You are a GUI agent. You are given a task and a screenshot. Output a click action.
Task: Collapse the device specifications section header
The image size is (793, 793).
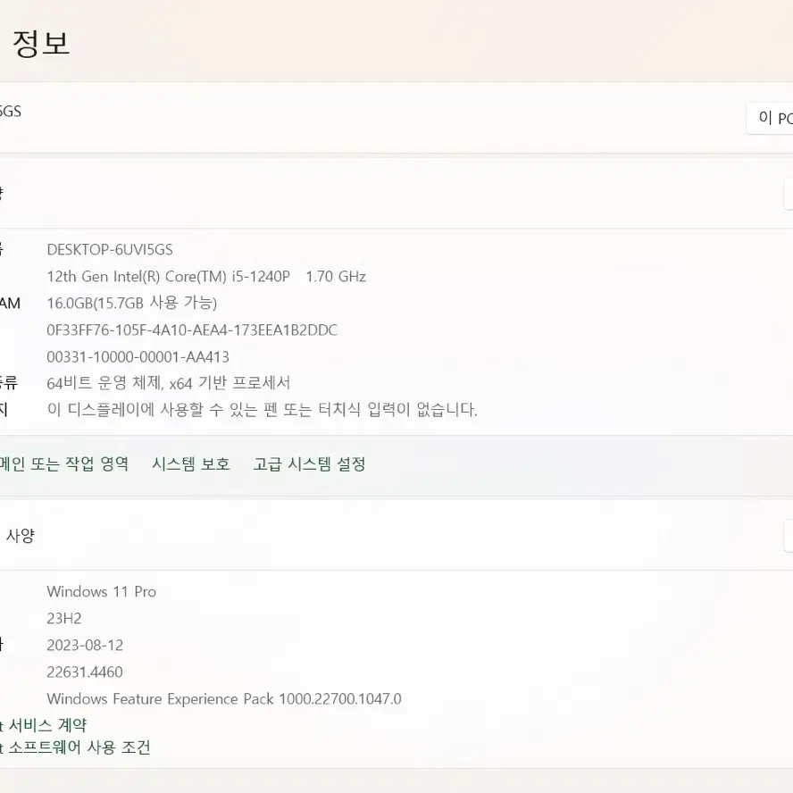tap(396, 194)
